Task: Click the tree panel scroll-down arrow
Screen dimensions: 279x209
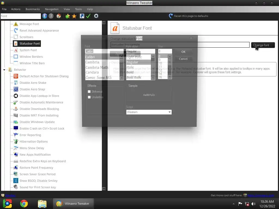Action: point(104,189)
